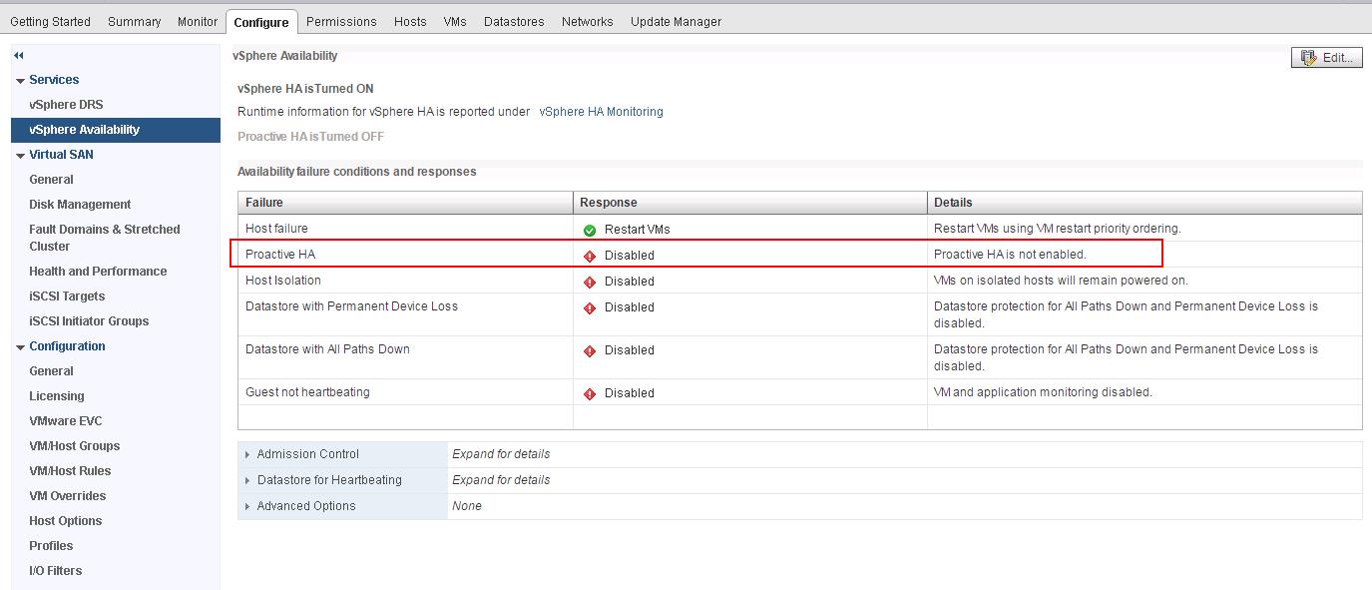This screenshot has height=590, width=1372.
Task: Collapse the Services tree group
Action: point(20,81)
